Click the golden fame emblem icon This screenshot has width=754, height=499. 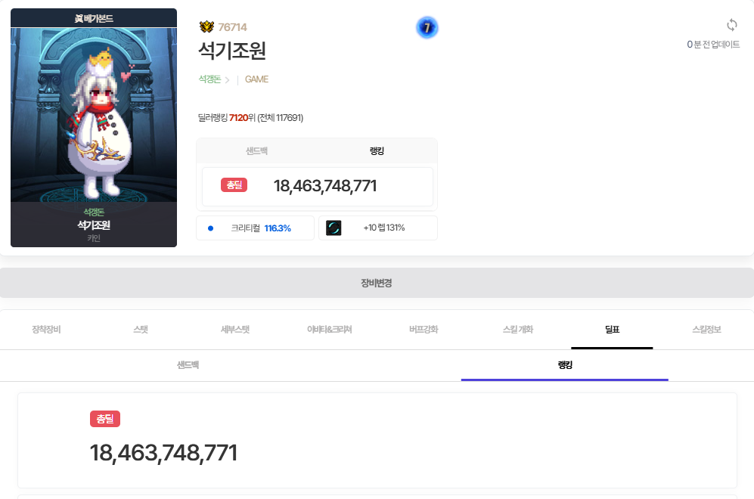point(206,27)
